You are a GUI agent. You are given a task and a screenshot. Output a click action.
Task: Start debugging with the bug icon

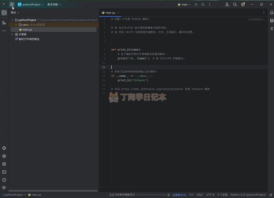point(203,5)
